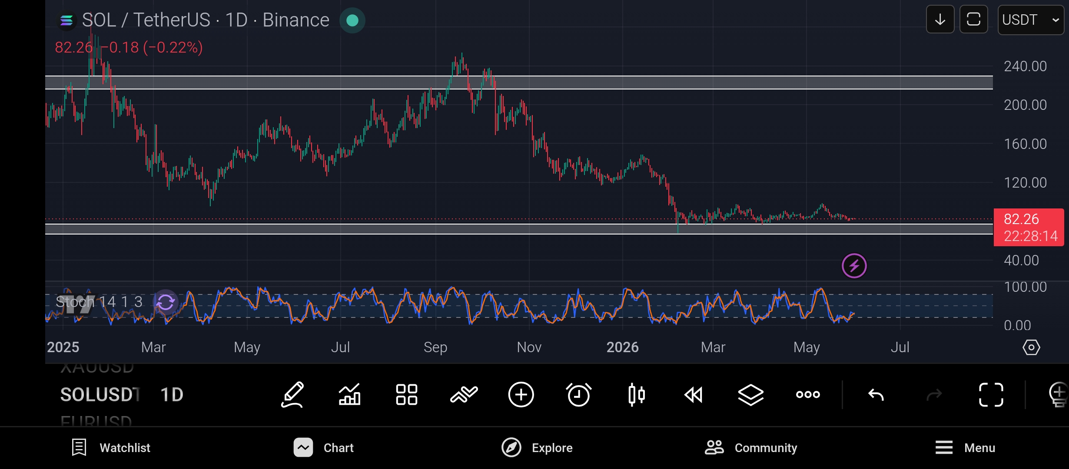1069x469 pixels.
Task: Tap the −0.18 (−0.22%) price change text
Action: point(152,47)
